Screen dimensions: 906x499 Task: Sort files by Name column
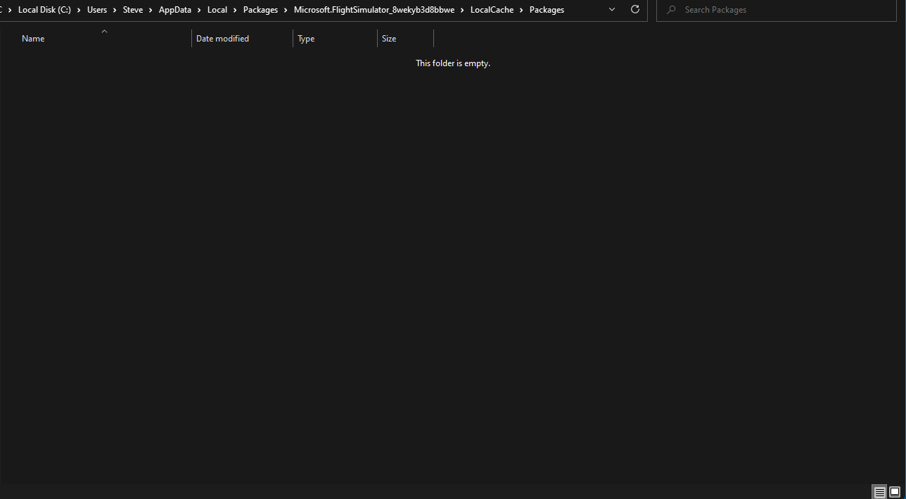pyautogui.click(x=33, y=39)
